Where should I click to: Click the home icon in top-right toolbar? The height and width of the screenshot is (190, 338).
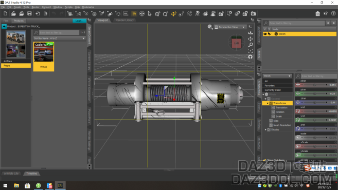317,13
